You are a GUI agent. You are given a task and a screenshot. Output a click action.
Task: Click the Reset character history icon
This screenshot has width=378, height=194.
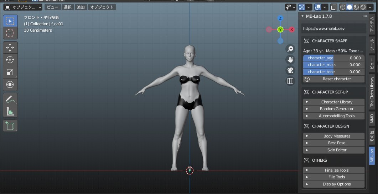pyautogui.click(x=307, y=79)
